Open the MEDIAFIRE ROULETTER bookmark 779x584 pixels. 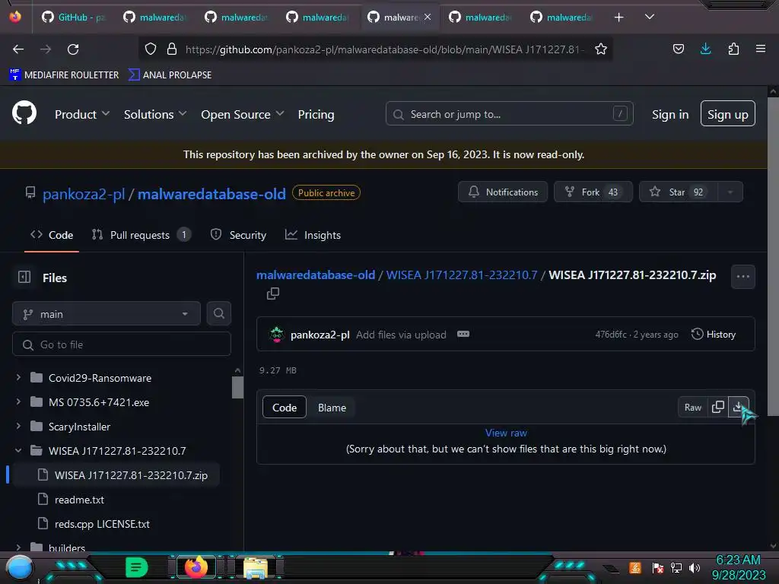tap(64, 75)
